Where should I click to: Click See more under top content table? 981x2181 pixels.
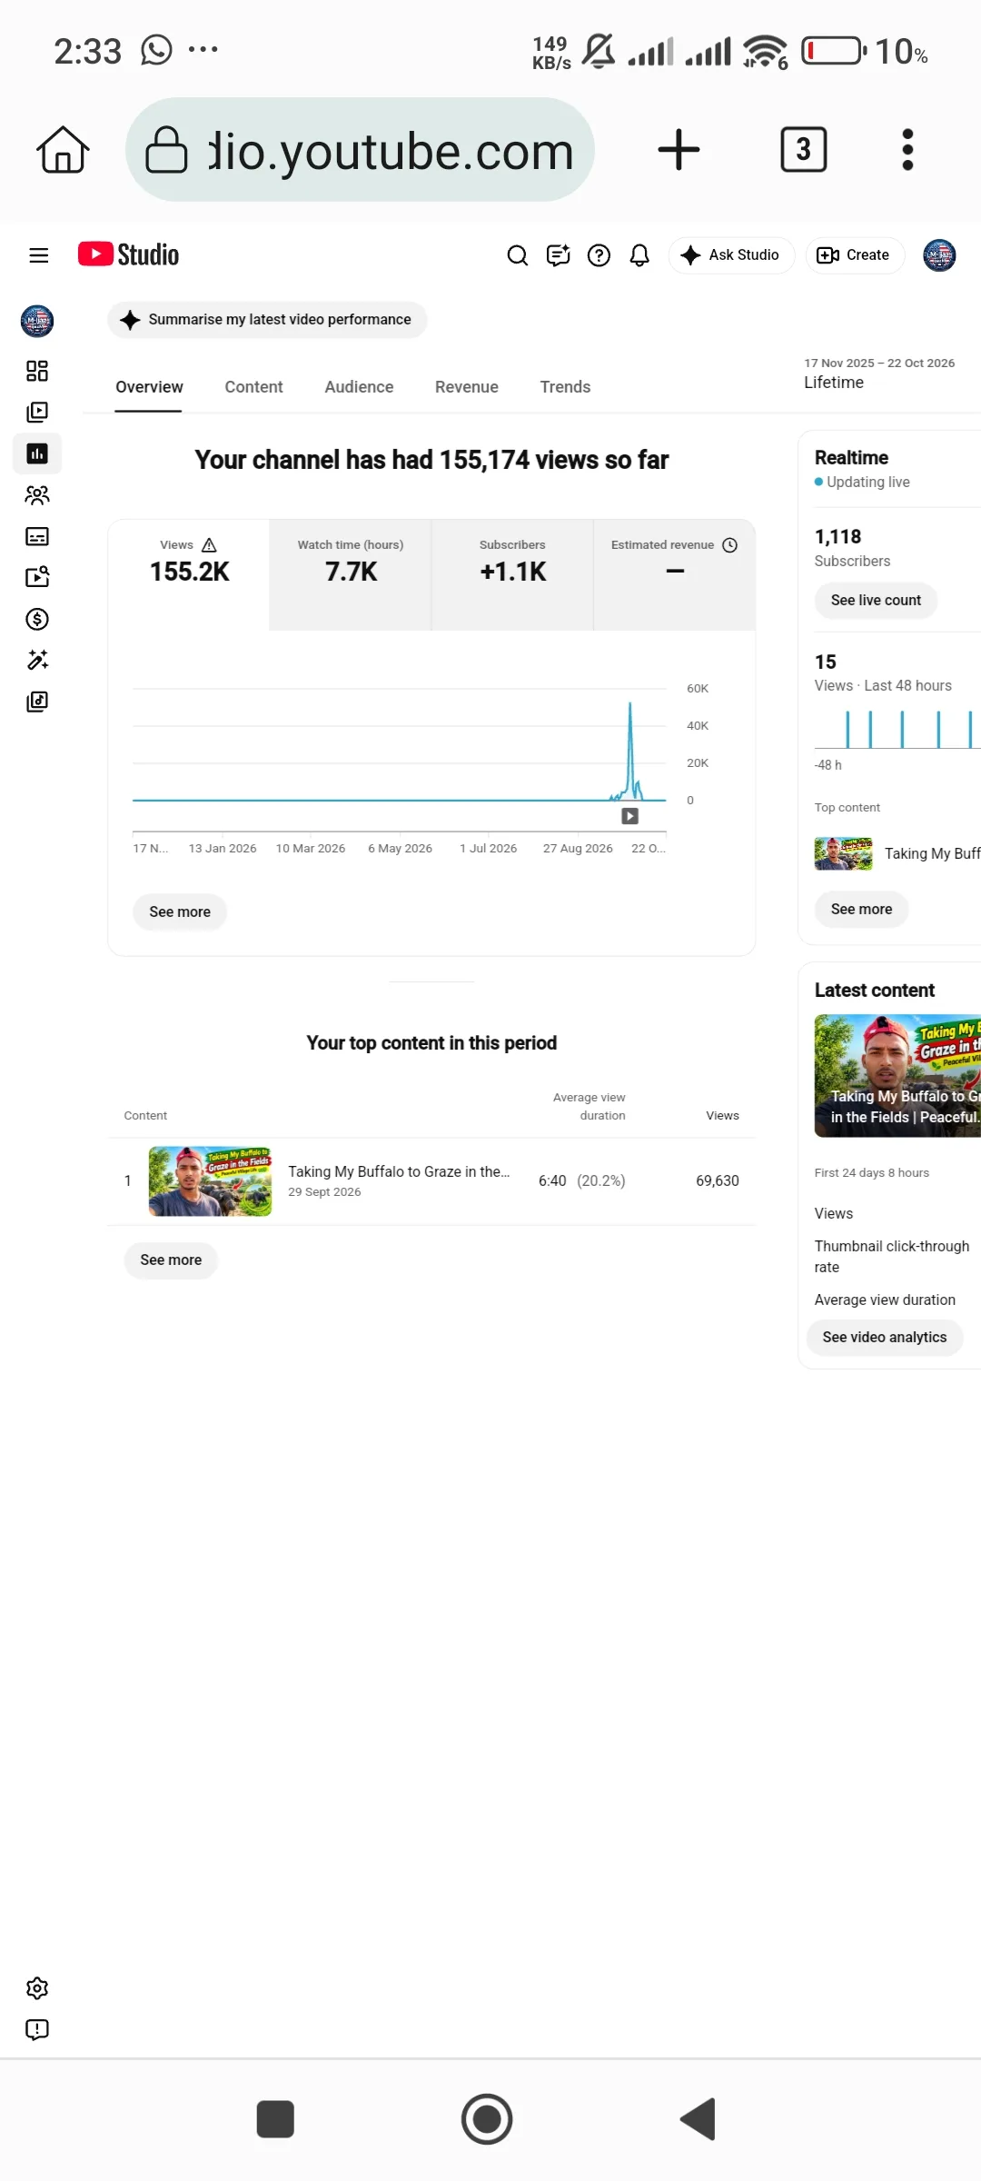click(171, 1260)
